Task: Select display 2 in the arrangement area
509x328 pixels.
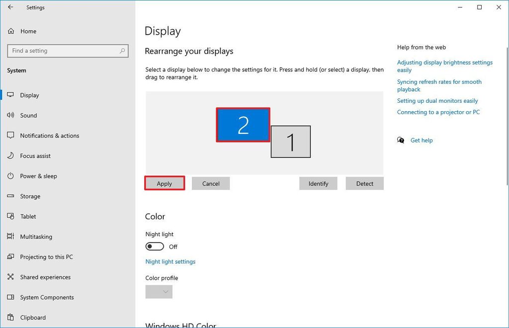Action: pyautogui.click(x=243, y=125)
